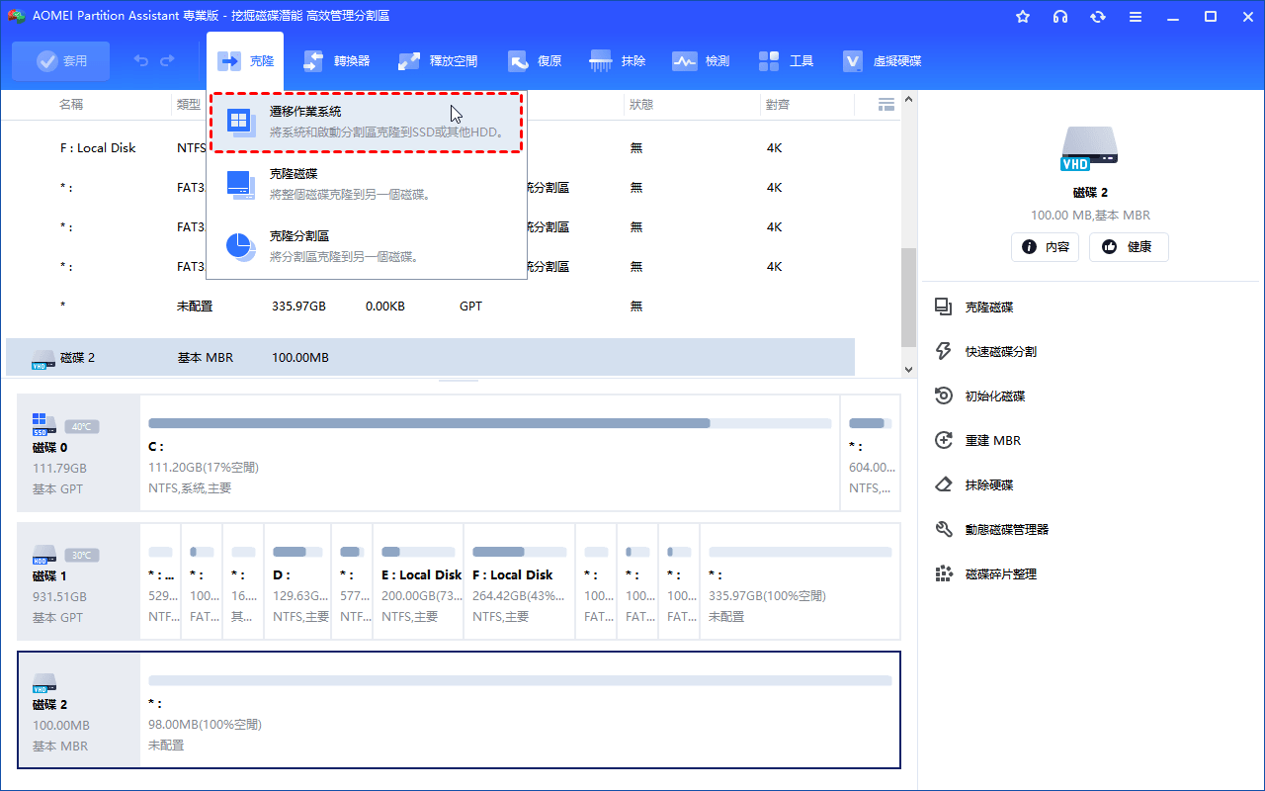Click the partition list scrollbar down arrow
Viewport: 1265px width, 791px height.
pos(908,368)
